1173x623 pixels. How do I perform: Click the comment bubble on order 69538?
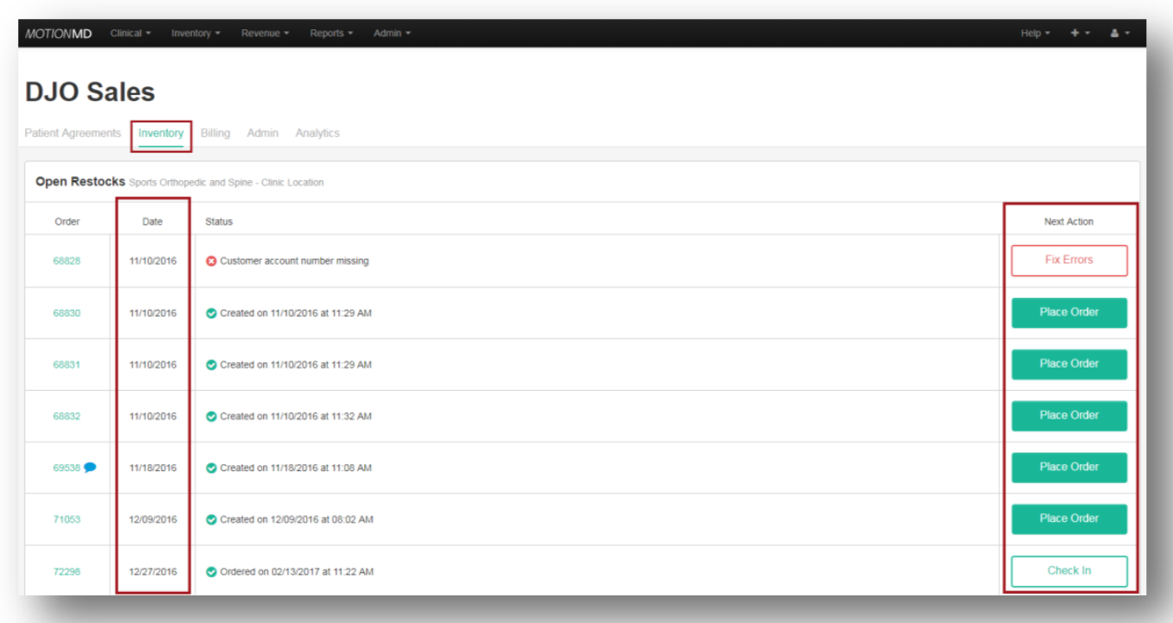pos(90,468)
